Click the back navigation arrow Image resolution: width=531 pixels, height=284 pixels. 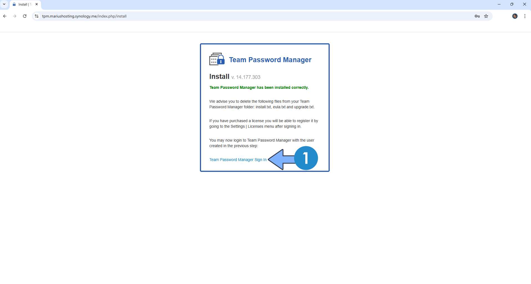point(5,16)
